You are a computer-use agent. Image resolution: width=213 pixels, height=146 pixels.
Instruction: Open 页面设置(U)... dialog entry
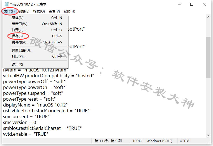click(x=35, y=50)
